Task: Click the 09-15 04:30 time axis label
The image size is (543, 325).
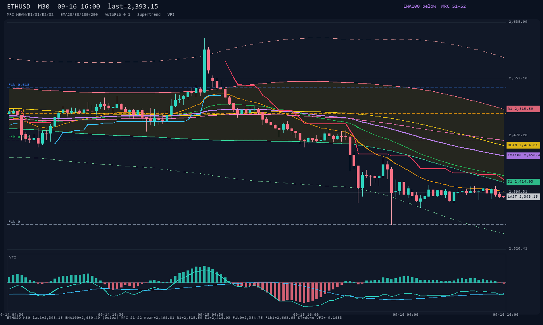Action: pyautogui.click(x=211, y=315)
